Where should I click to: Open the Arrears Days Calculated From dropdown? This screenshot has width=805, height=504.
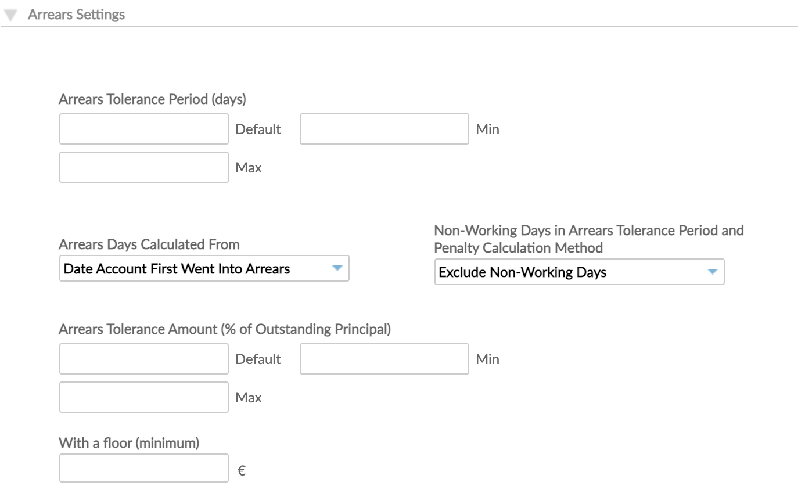click(203, 268)
